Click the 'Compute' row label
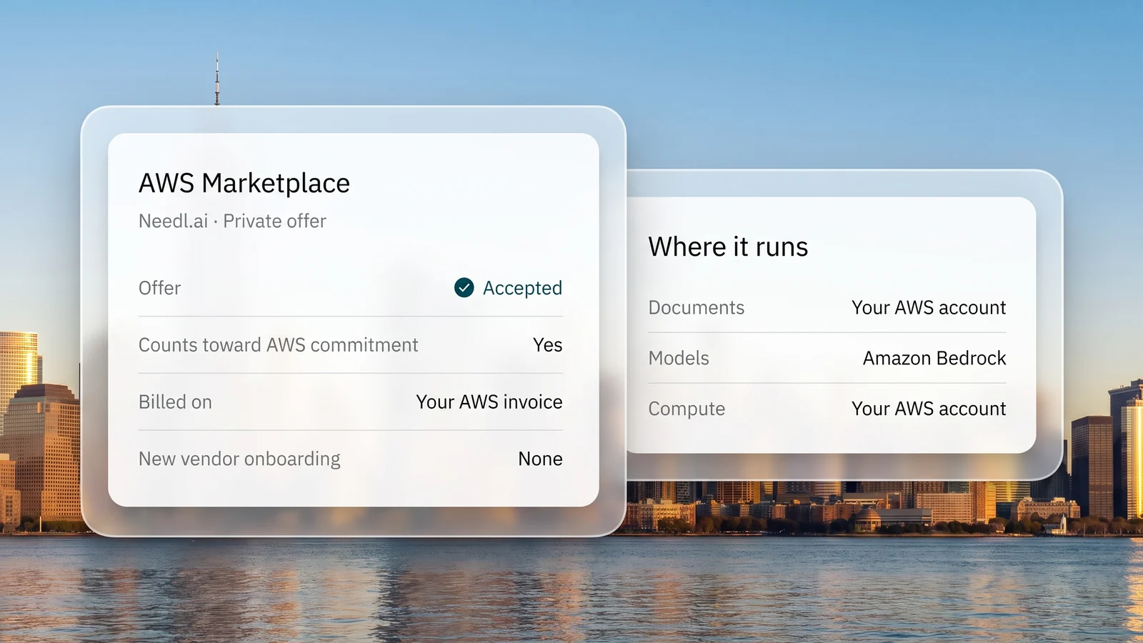Image resolution: width=1143 pixels, height=643 pixels. [687, 409]
